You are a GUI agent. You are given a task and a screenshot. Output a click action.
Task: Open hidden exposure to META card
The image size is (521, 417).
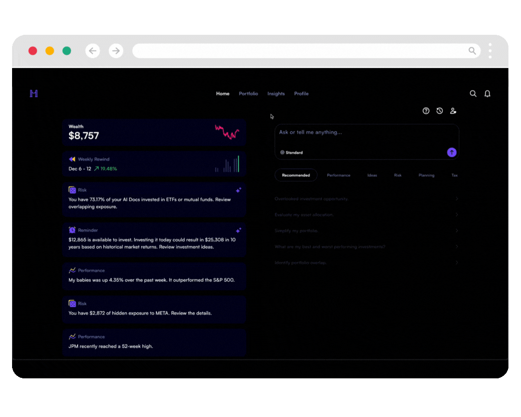[x=154, y=310]
